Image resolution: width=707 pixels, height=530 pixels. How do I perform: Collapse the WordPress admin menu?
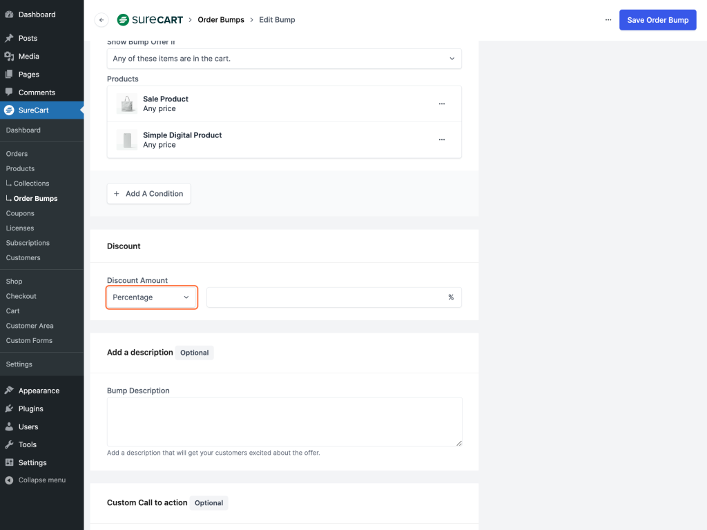point(41,480)
